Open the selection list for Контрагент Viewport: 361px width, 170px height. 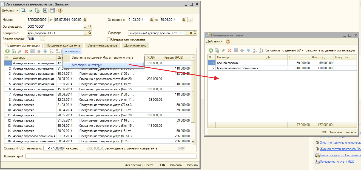click(x=86, y=33)
